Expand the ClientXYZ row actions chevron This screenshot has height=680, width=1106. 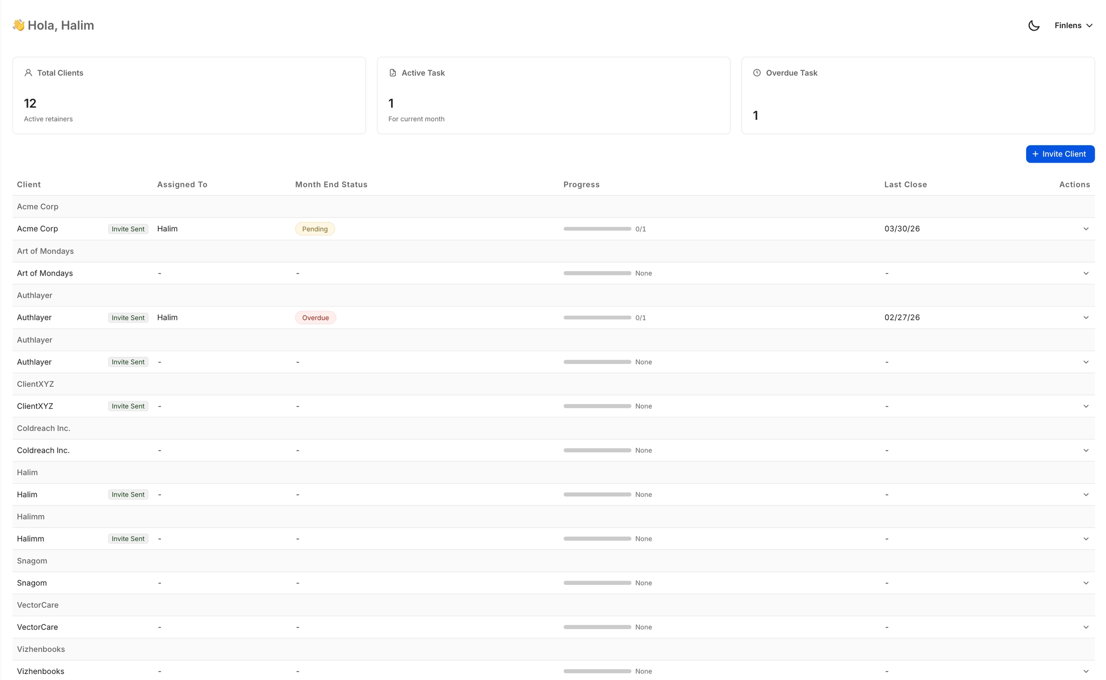(1085, 406)
